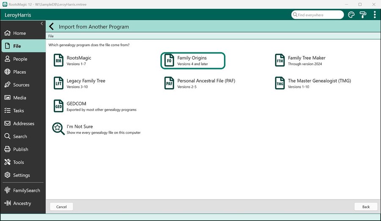Click the FamilySearch tree icon in sidebar
The image size is (381, 221).
(8, 190)
